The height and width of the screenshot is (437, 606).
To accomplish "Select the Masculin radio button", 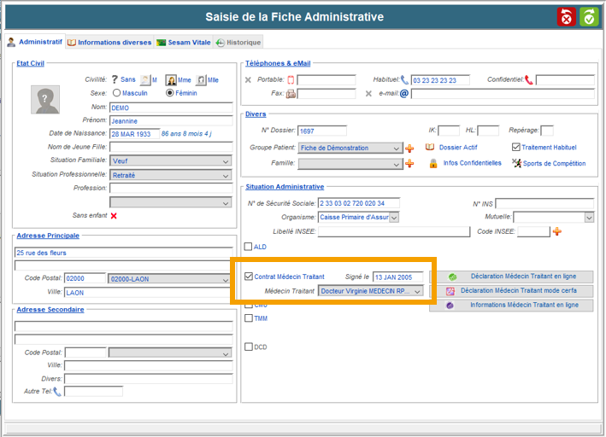I will 117,93.
